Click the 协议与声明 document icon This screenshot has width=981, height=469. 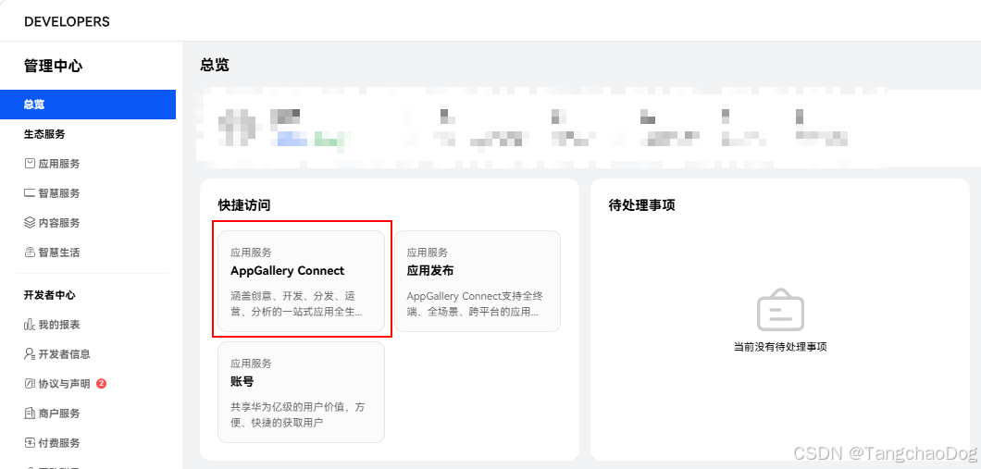[x=30, y=383]
